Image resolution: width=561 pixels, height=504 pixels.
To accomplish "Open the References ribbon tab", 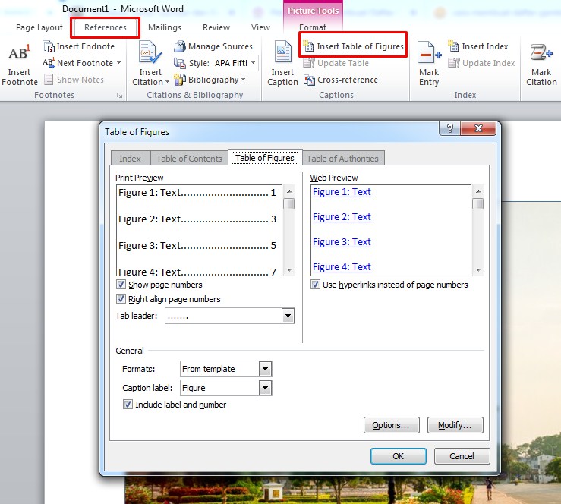I will [x=106, y=27].
